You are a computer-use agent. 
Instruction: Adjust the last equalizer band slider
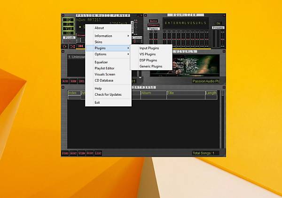pyautogui.click(x=207, y=39)
